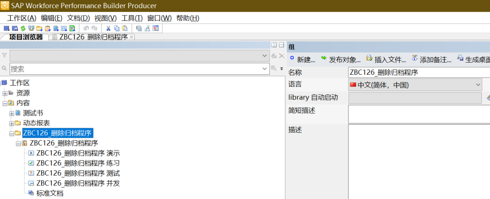
Task: Select ZBC126_删除归档程序 演示 item
Action: (x=78, y=153)
